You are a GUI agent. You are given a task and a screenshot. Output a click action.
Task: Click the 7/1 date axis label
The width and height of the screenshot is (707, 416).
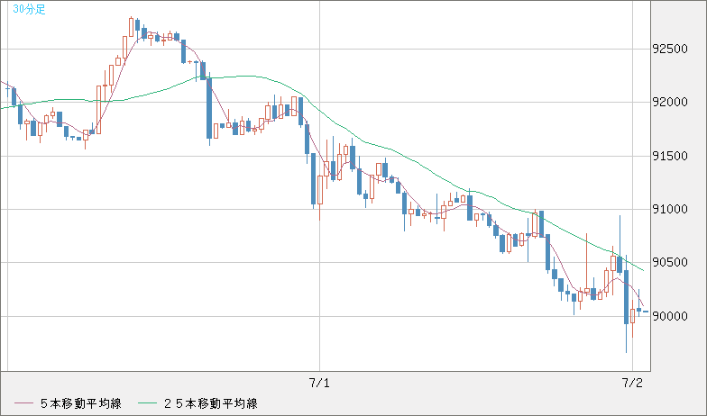pos(319,384)
